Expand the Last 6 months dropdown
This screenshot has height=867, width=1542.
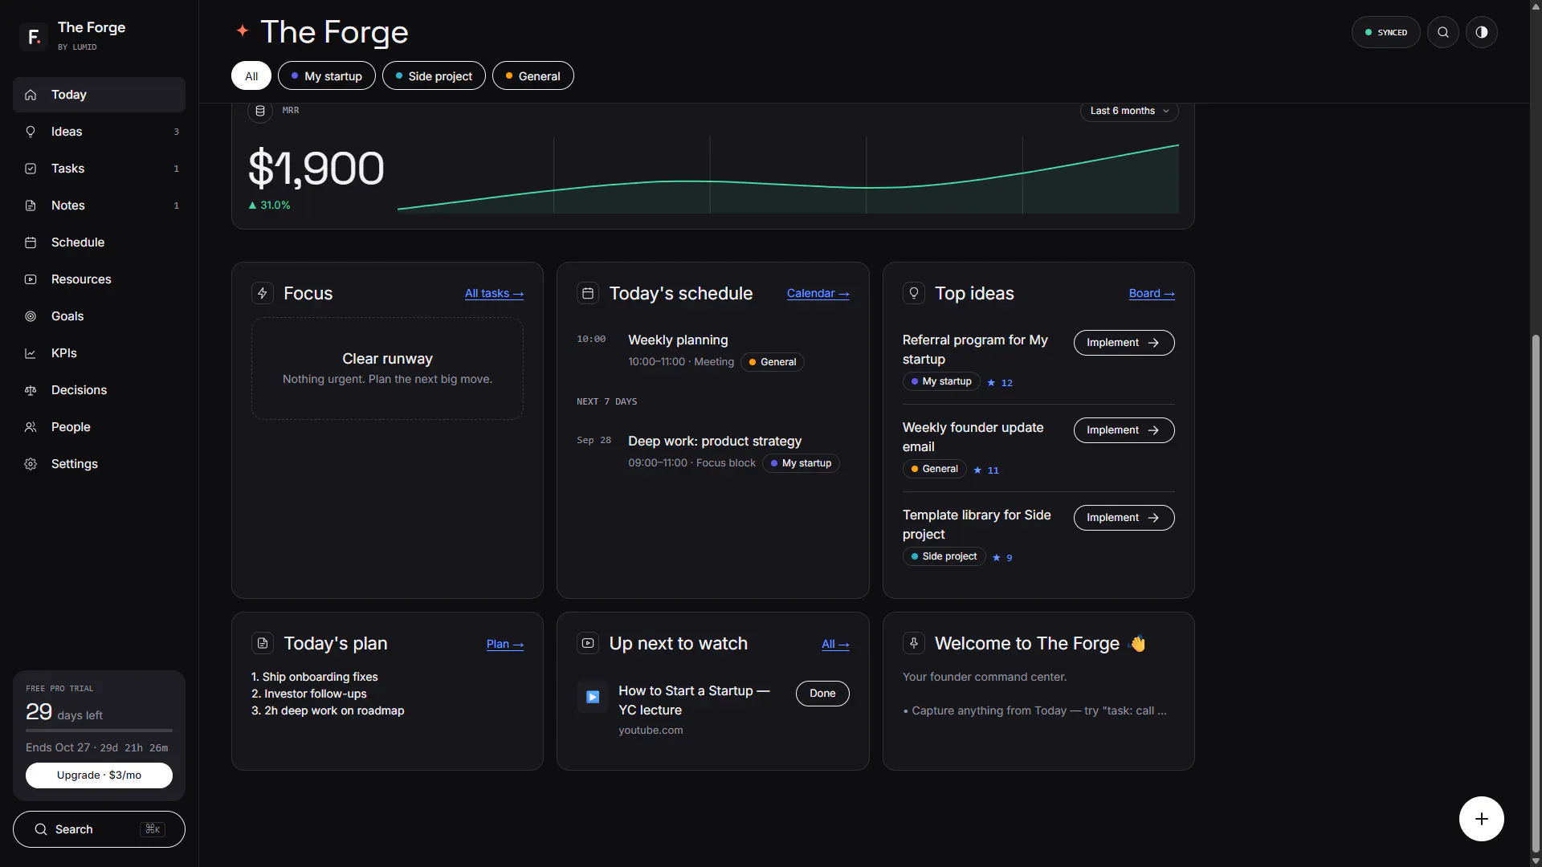(1129, 111)
